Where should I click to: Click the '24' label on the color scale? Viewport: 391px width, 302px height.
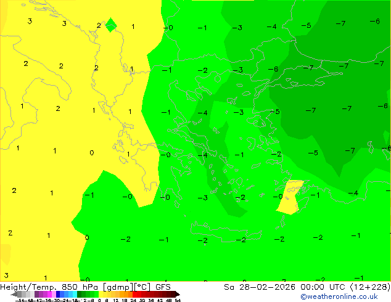click(x=133, y=300)
